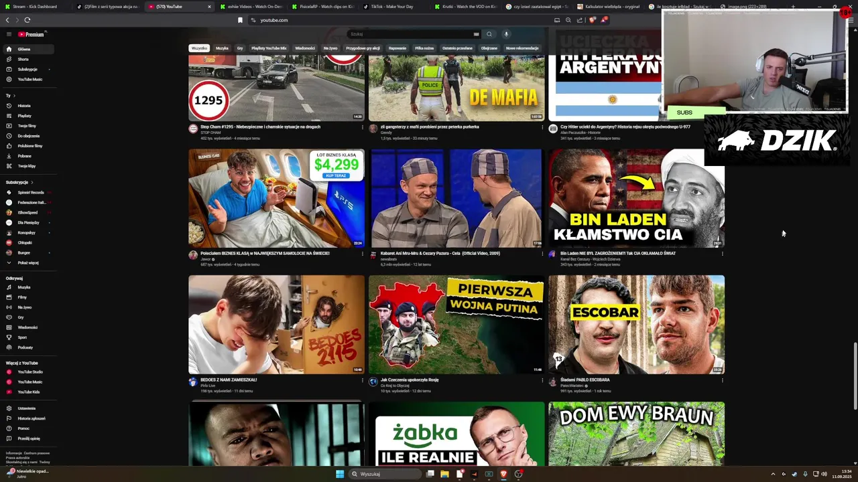Select Playlisty YouTube Mix chip

pyautogui.click(x=269, y=48)
